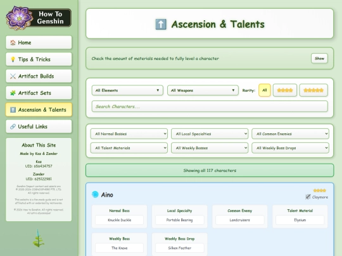This screenshot has height=256, width=342.
Task: Click the Show button for materials calculator
Action: coord(319,58)
